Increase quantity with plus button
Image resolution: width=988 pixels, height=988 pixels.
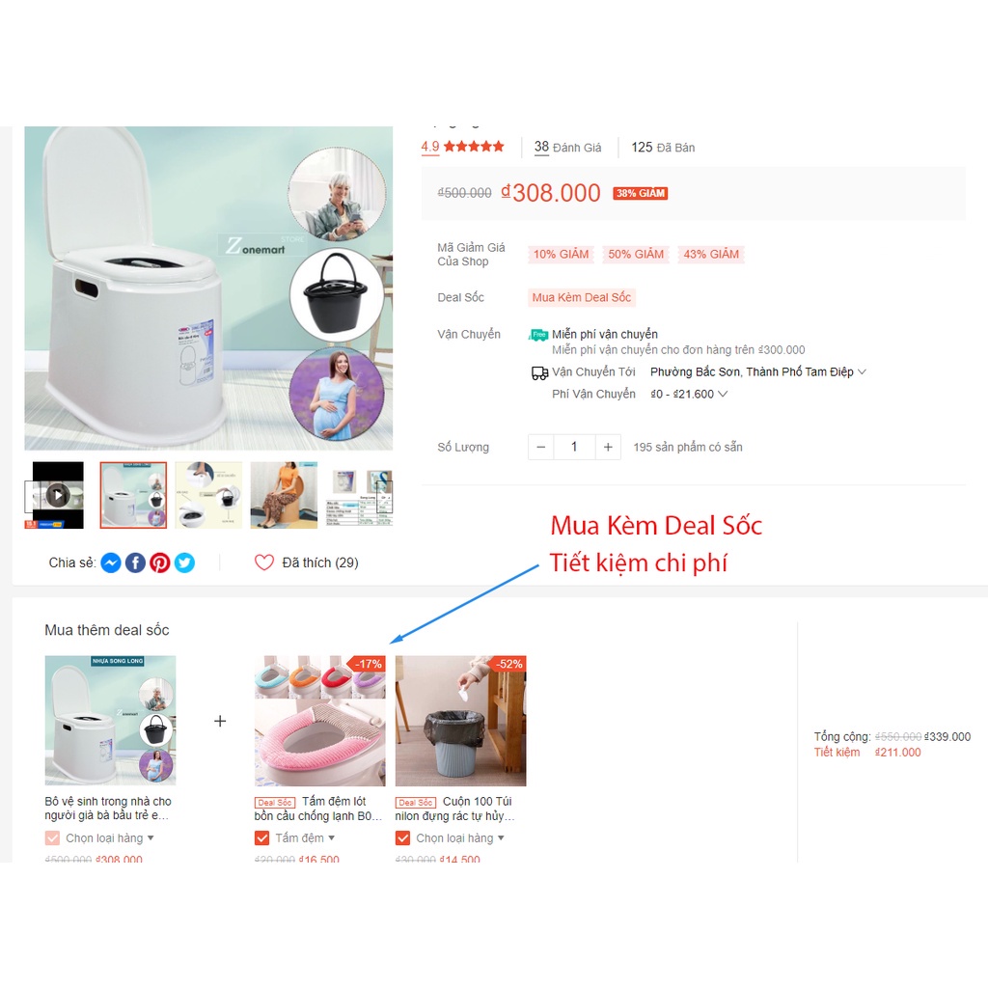pyautogui.click(x=608, y=447)
